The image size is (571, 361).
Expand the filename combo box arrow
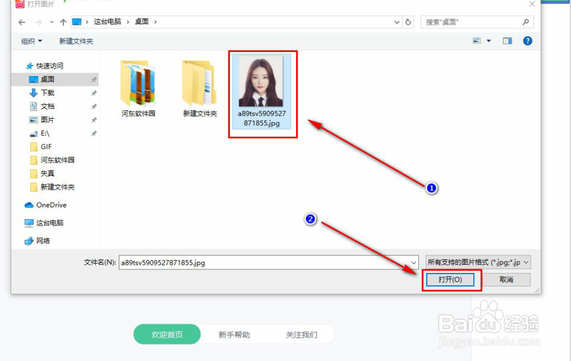pyautogui.click(x=414, y=261)
